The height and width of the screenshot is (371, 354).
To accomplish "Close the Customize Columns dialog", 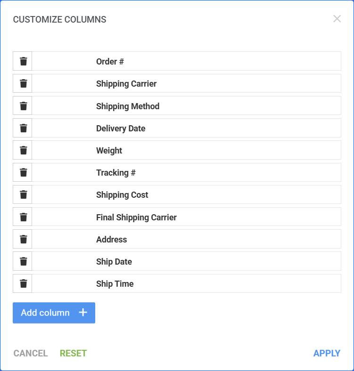I will click(x=337, y=19).
